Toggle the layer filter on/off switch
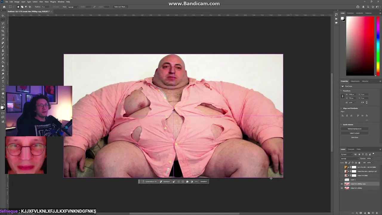This screenshot has height=215, width=382. pos(373,154)
